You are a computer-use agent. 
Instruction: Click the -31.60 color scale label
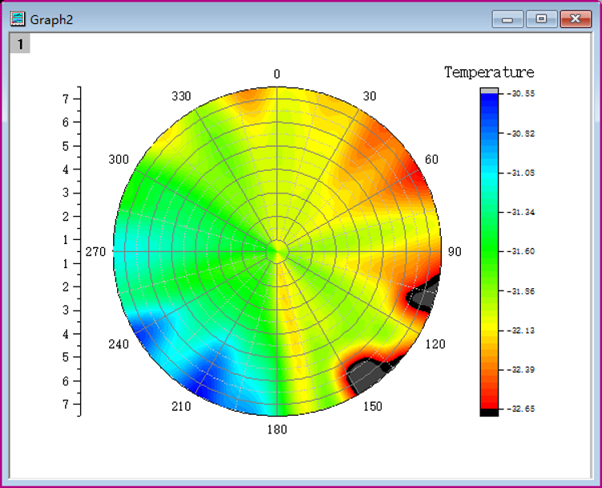tap(520, 251)
